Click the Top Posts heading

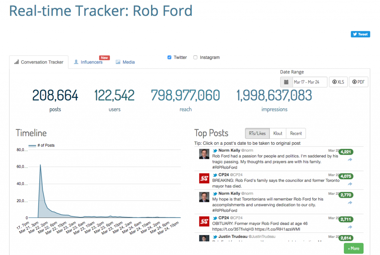[211, 133]
